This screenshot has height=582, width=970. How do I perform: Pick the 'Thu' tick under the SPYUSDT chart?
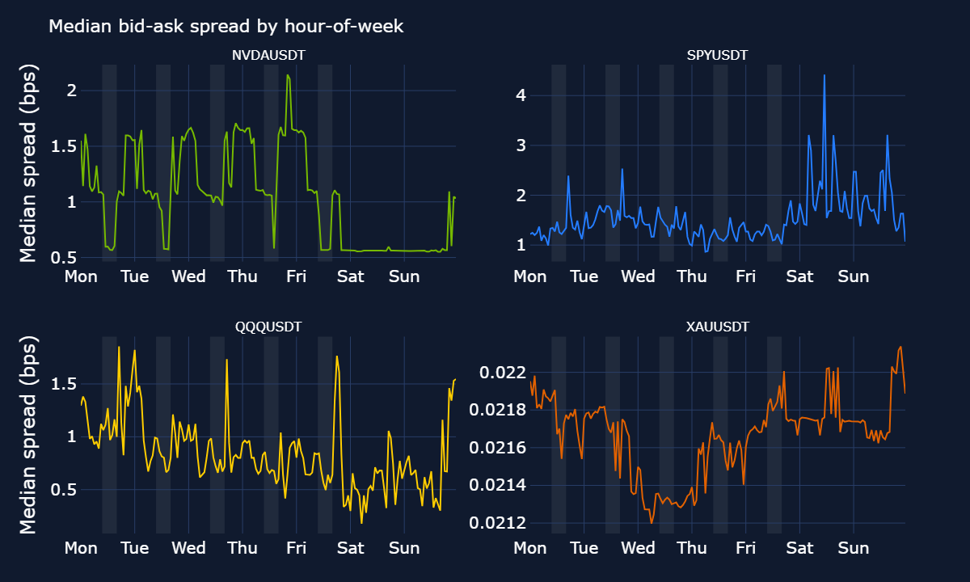pyautogui.click(x=692, y=276)
